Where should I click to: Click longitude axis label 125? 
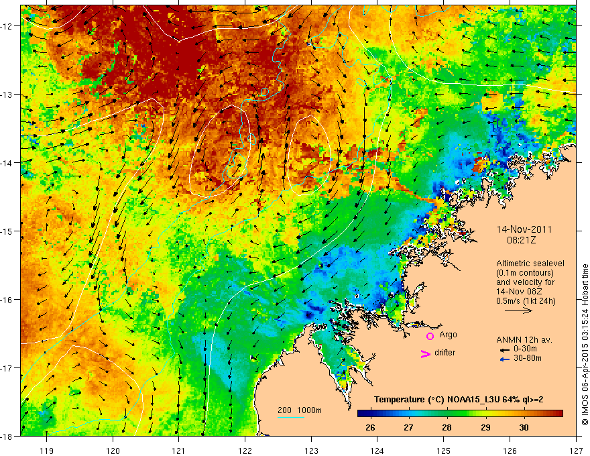click(444, 451)
